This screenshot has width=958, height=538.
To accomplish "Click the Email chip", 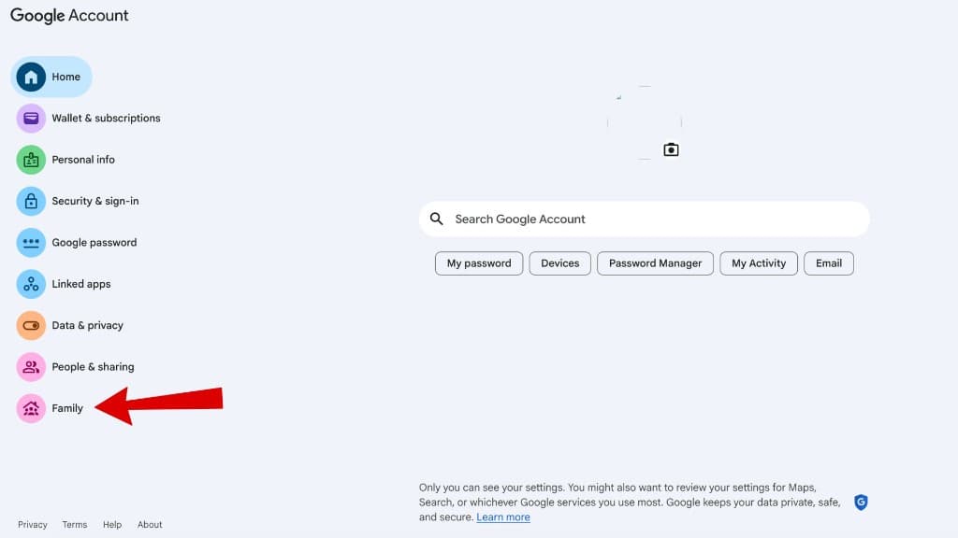I will pyautogui.click(x=829, y=263).
